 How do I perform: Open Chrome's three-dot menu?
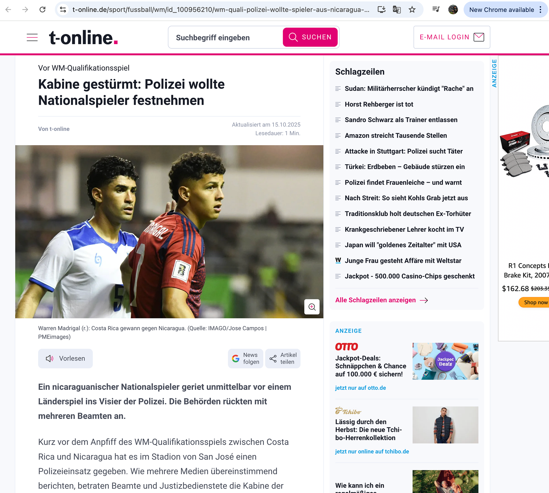click(540, 10)
